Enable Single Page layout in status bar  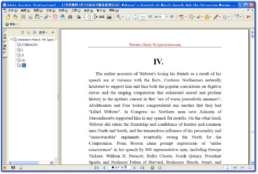[227, 168]
